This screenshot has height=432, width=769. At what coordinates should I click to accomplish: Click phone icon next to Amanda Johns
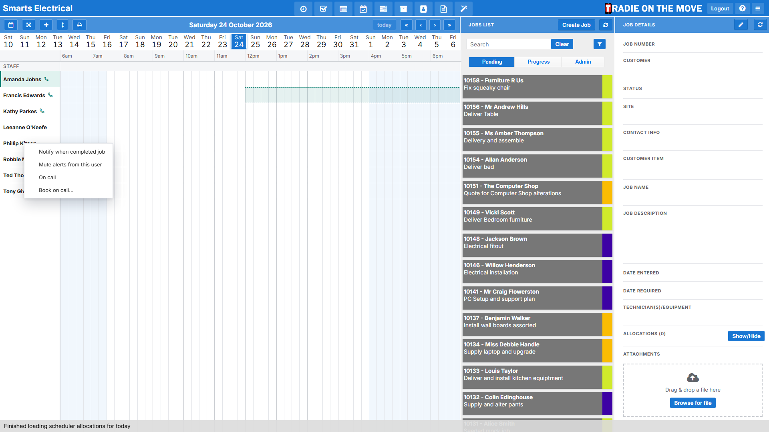[x=46, y=79]
